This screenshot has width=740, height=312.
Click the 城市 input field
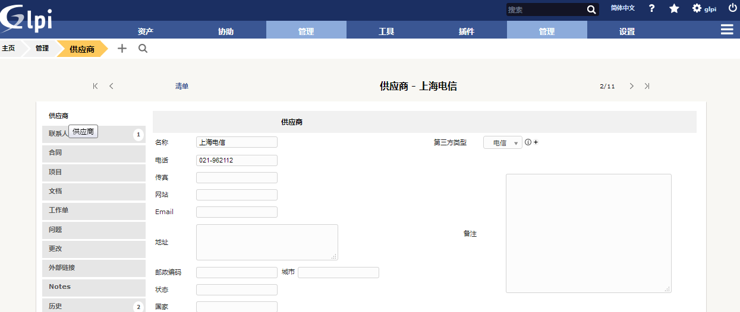pos(338,272)
